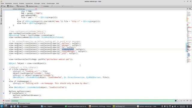The height and width of the screenshot is (108, 192).
Task: Close the harbour-webcat.cpp tab with red X
Action: [36, 9]
